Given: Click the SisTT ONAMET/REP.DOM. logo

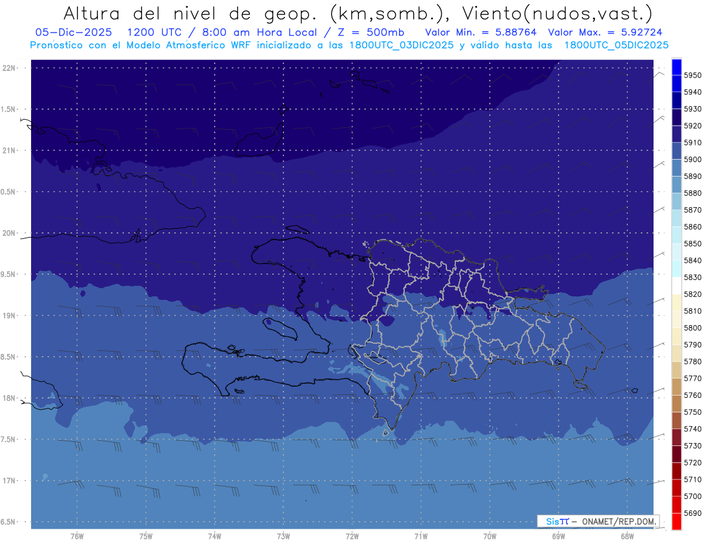Looking at the screenshot, I should (x=598, y=521).
